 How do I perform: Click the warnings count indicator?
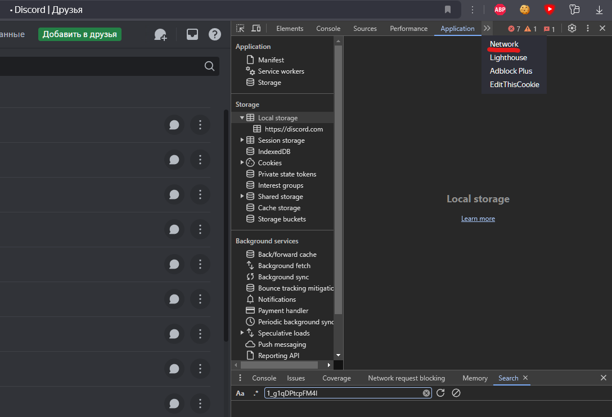coord(530,29)
